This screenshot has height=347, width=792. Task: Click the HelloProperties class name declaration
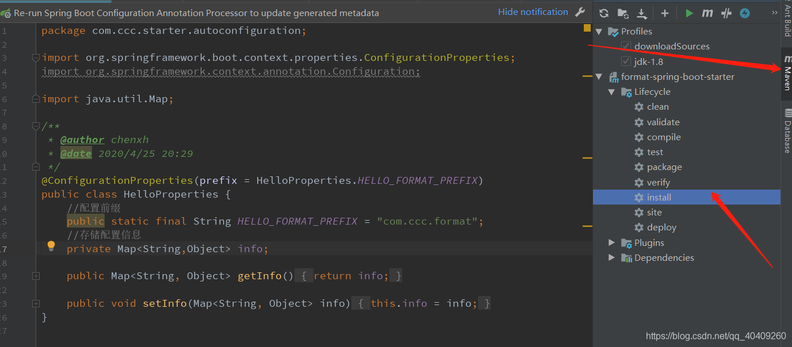(x=171, y=194)
